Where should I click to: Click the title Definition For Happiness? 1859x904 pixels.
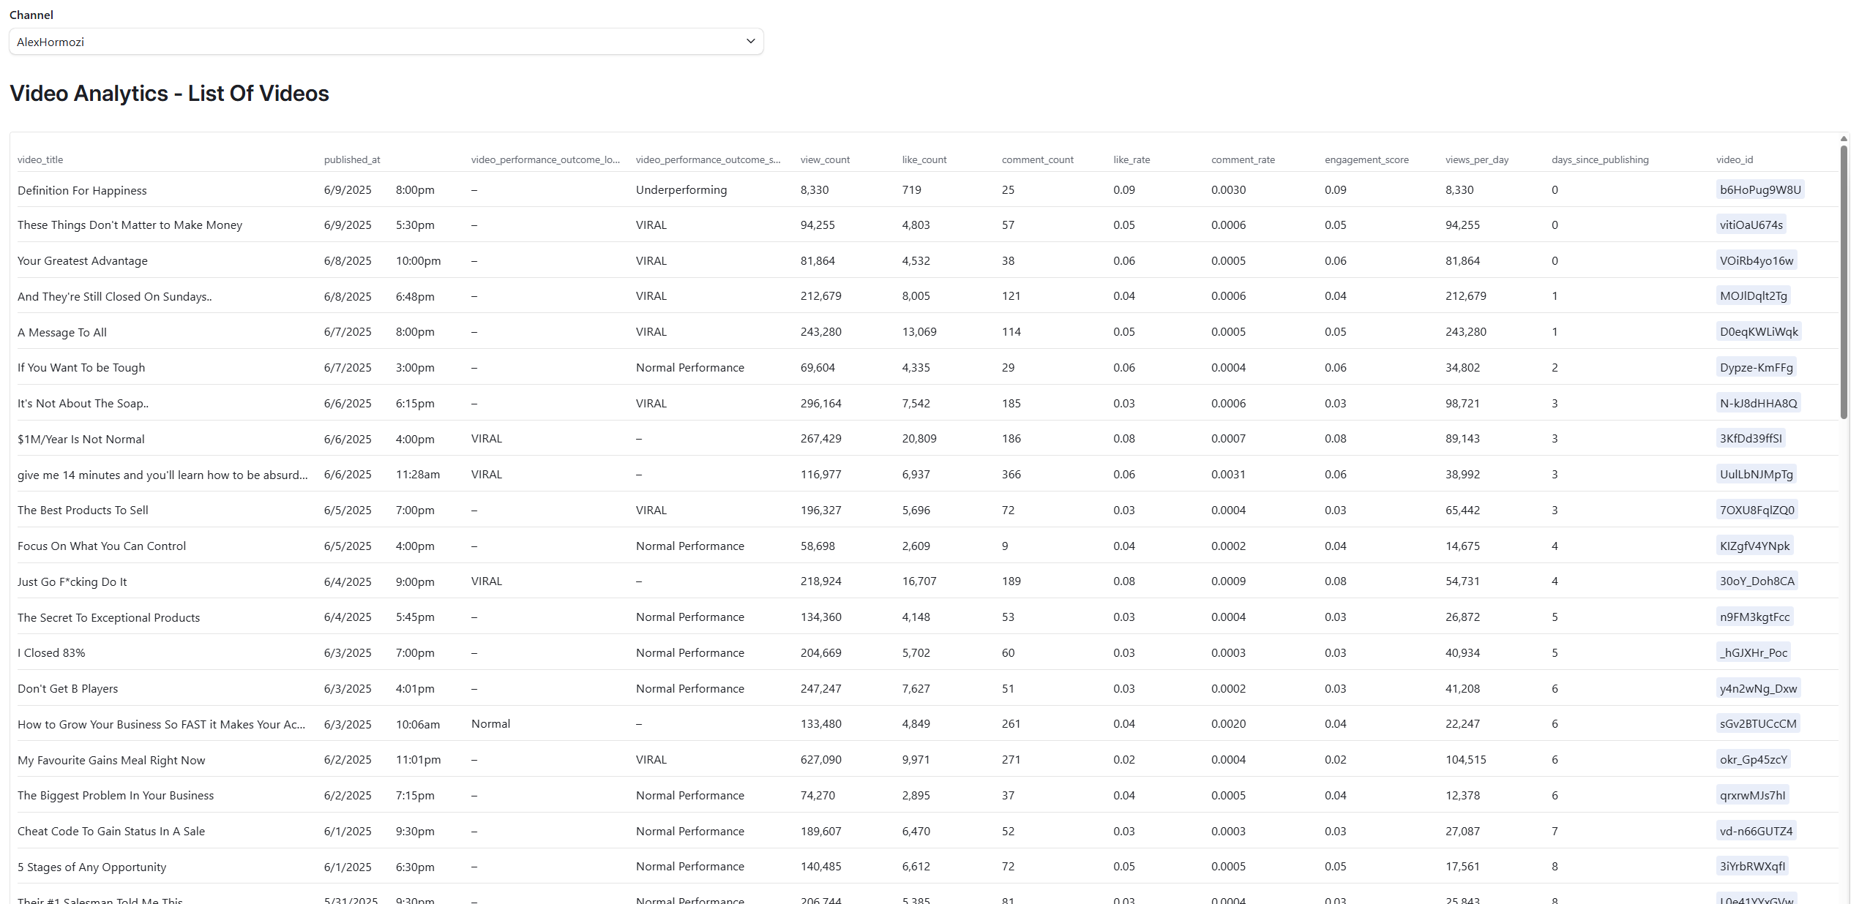click(x=82, y=190)
